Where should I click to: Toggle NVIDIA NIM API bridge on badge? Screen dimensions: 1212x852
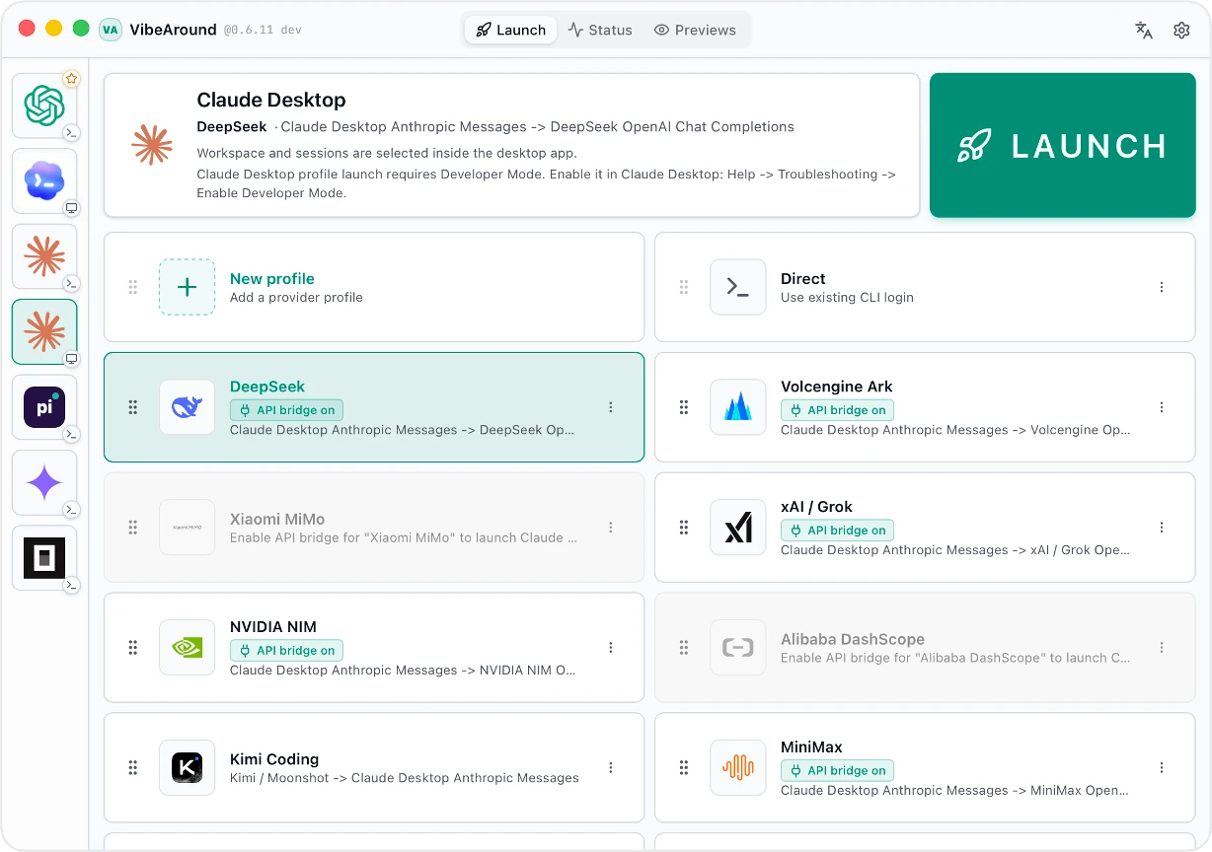coord(286,651)
